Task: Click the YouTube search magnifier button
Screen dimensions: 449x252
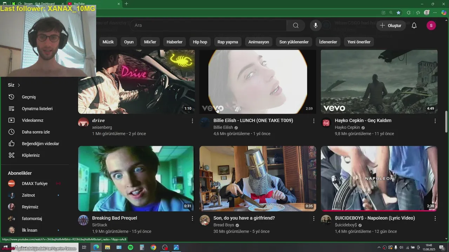Action: point(296,25)
